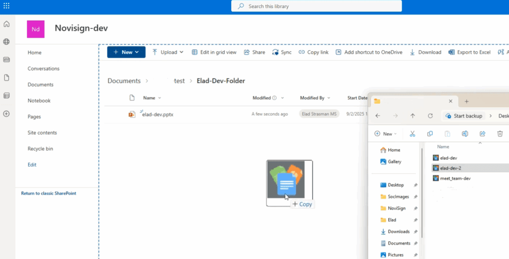Add a new tab in File Explorer
This screenshot has height=259, width=509.
point(466,101)
